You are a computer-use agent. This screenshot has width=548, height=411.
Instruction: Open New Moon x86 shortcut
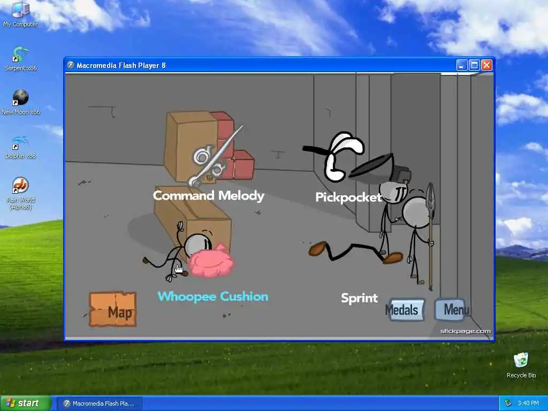click(20, 102)
